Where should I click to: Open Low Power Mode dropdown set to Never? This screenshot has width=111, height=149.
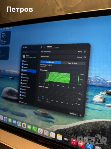click(x=82, y=52)
